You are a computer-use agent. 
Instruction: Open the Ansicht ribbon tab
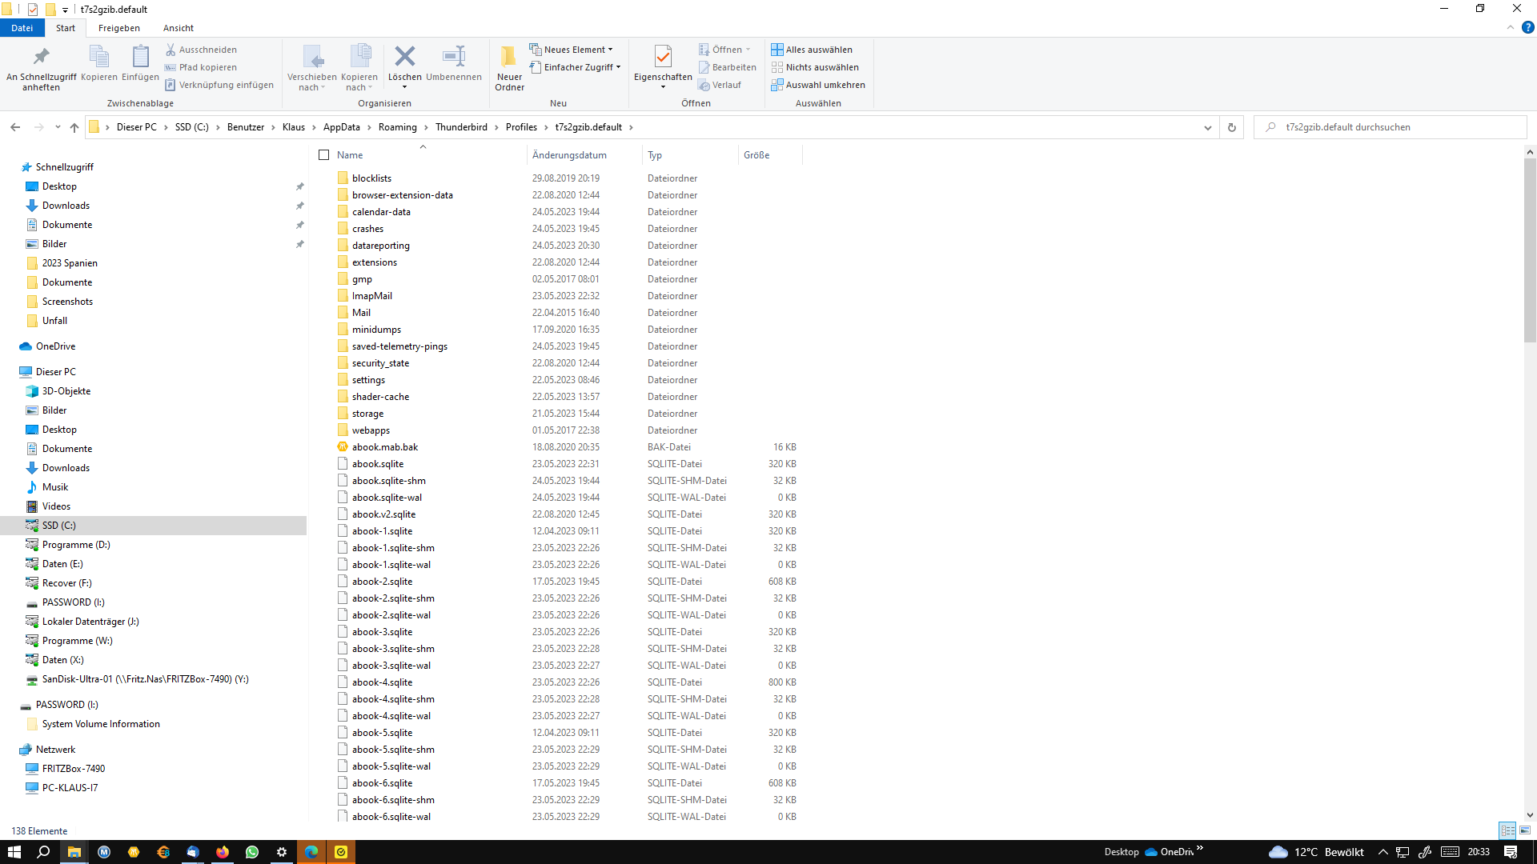(x=178, y=28)
